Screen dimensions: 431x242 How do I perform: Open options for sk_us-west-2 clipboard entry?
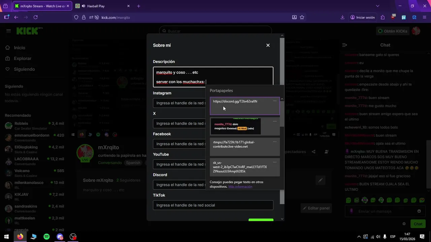point(275,162)
